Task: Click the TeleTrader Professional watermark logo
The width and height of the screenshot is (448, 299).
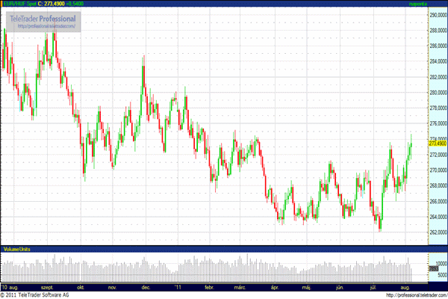Action: coord(46,17)
